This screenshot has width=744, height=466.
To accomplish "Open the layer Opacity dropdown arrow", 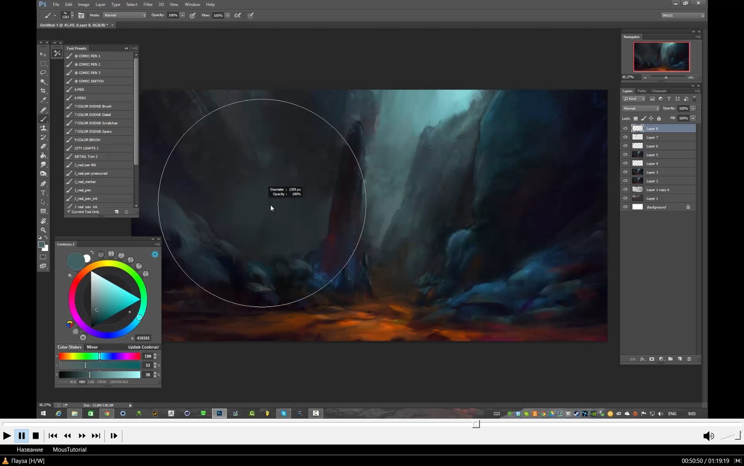I will coord(694,108).
